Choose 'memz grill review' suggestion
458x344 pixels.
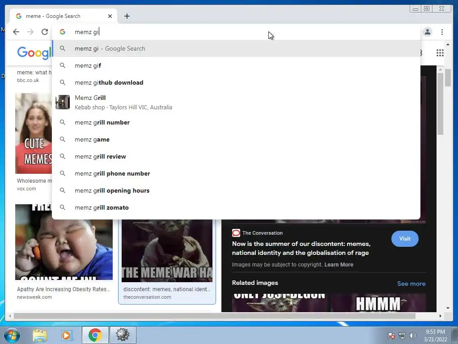click(236, 156)
